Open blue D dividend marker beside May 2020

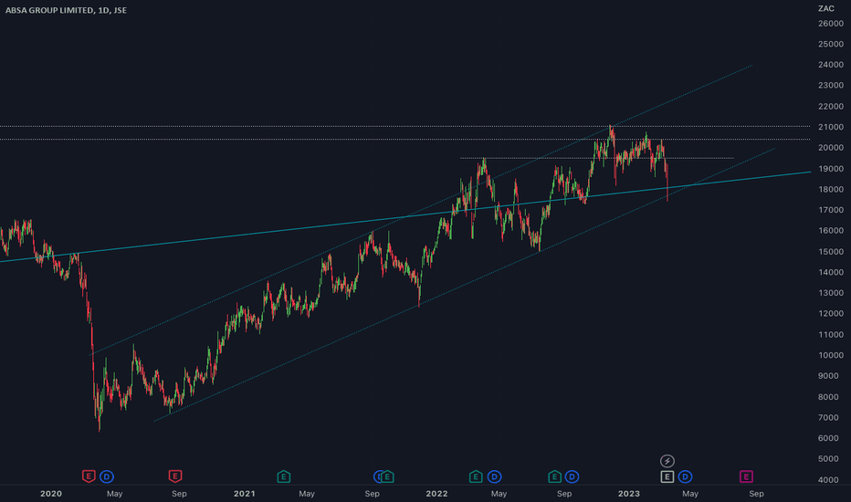pos(107,477)
